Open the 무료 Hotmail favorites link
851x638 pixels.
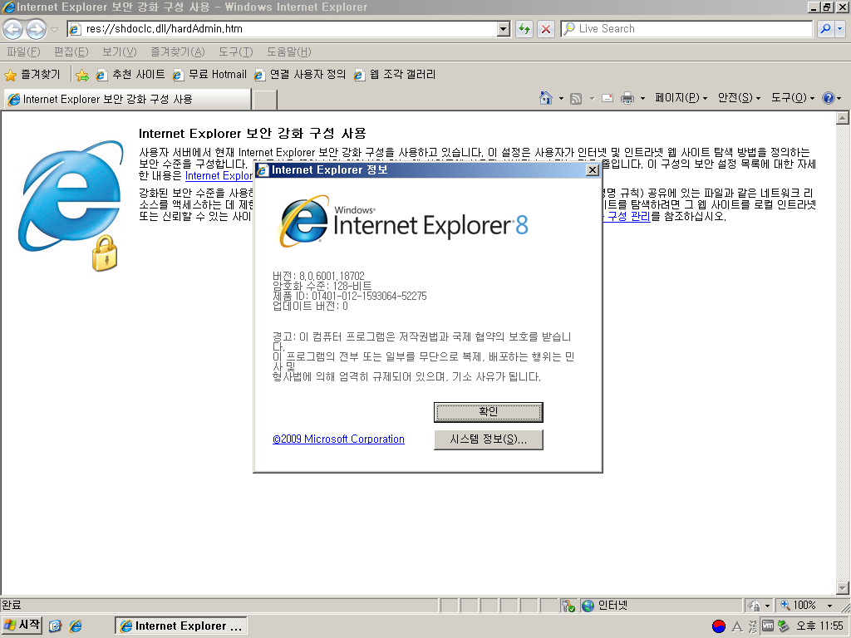coord(209,75)
